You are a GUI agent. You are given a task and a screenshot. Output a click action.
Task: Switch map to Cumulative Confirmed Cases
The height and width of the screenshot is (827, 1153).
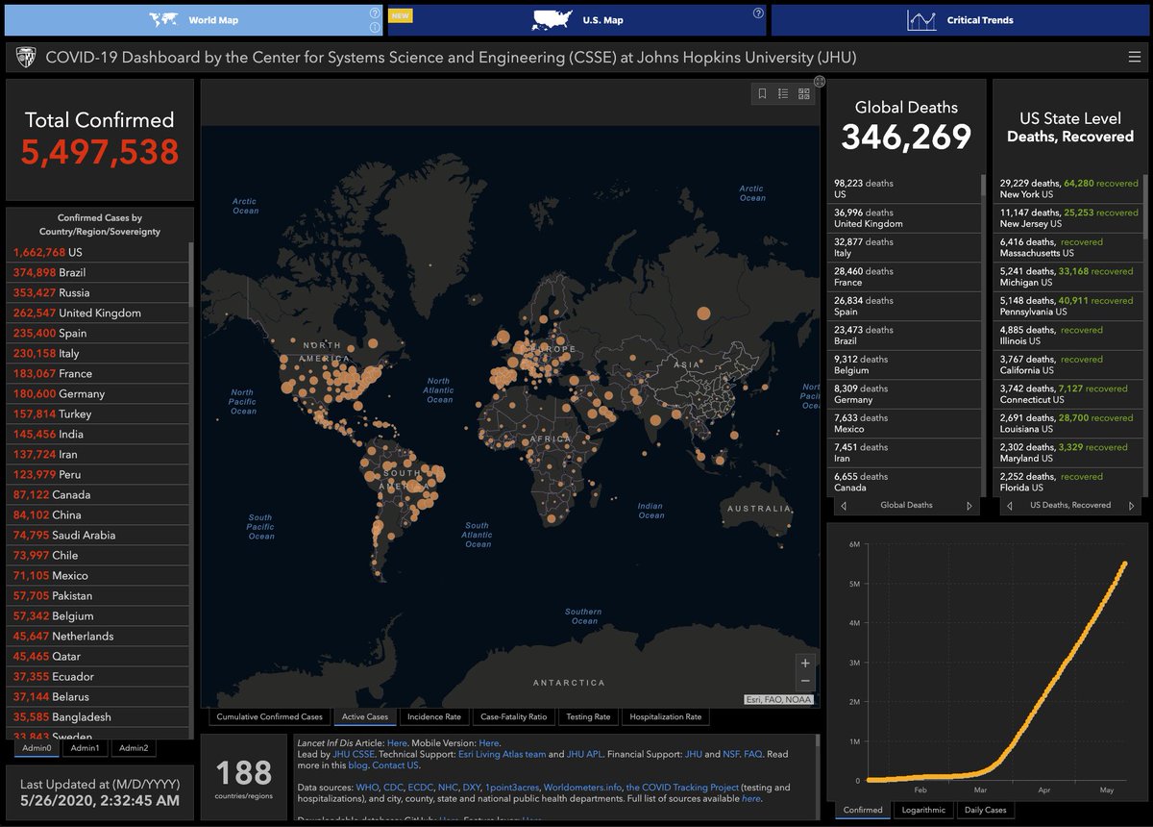click(269, 716)
